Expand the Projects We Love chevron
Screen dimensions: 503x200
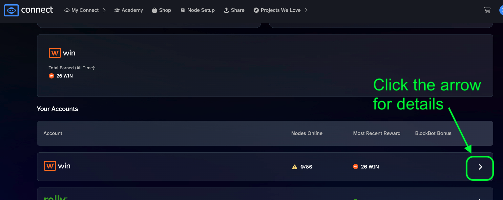tap(306, 10)
